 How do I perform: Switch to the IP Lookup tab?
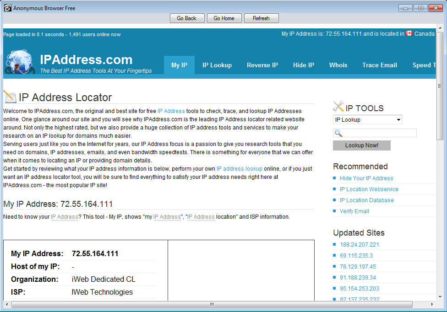217,65
